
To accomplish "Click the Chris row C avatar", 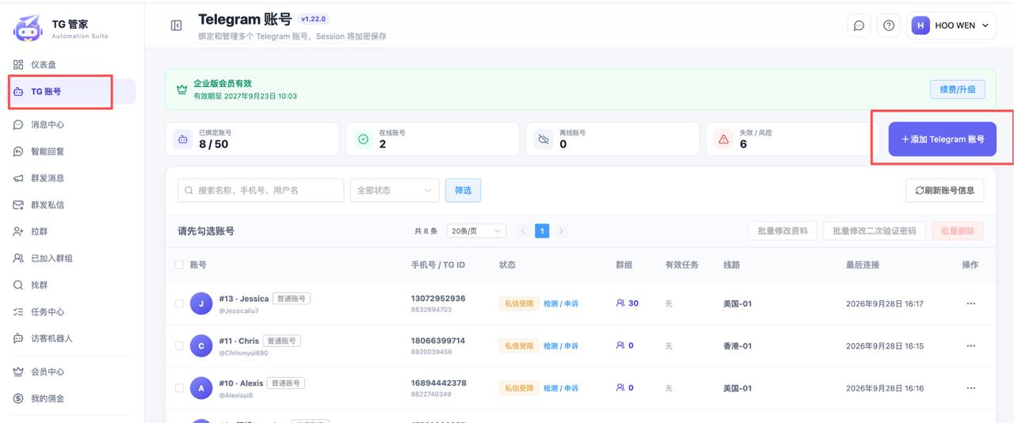I will tap(201, 346).
